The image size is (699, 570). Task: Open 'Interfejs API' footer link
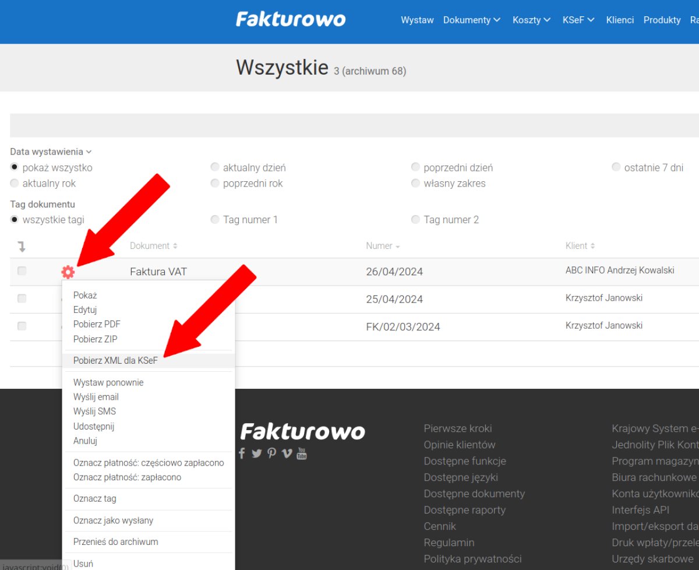coord(640,510)
